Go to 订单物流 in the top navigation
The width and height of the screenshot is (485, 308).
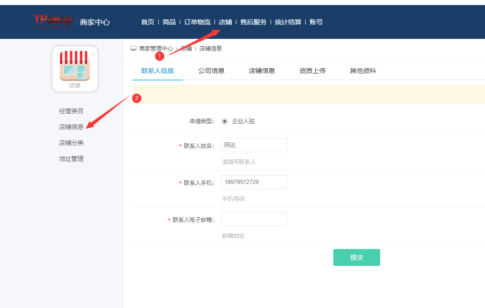tap(197, 22)
